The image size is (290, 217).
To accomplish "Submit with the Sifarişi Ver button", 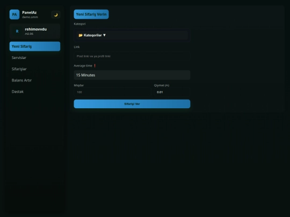I will coord(132,104).
